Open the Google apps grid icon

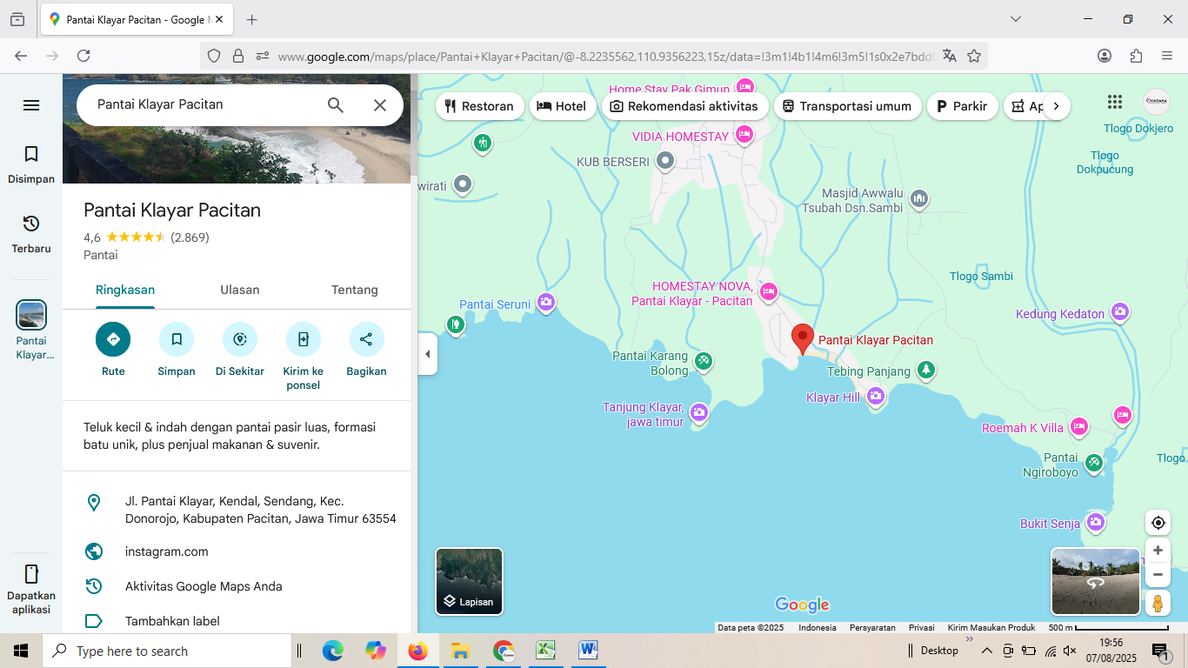1114,102
